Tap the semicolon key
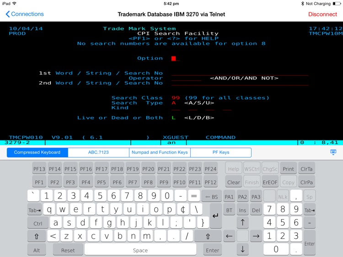The width and height of the screenshot is (343, 257). (176, 222)
